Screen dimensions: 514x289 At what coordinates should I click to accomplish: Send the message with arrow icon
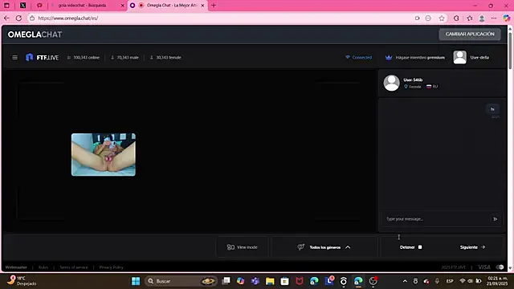click(496, 219)
